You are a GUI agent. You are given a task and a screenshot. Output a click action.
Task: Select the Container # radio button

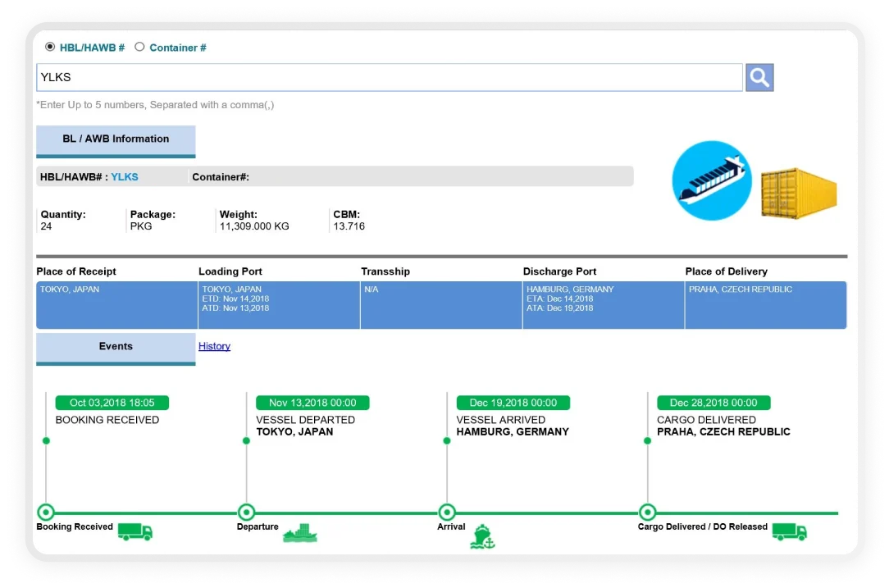click(x=139, y=47)
